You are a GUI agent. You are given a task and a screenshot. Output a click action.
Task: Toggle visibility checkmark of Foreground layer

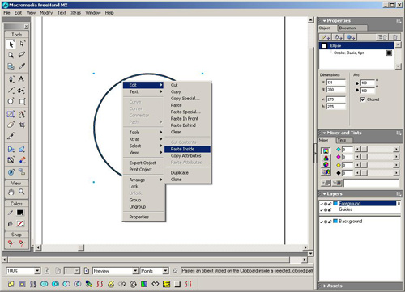coord(322,204)
